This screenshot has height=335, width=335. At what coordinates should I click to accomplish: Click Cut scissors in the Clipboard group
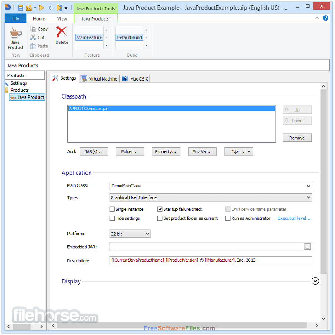37,37
